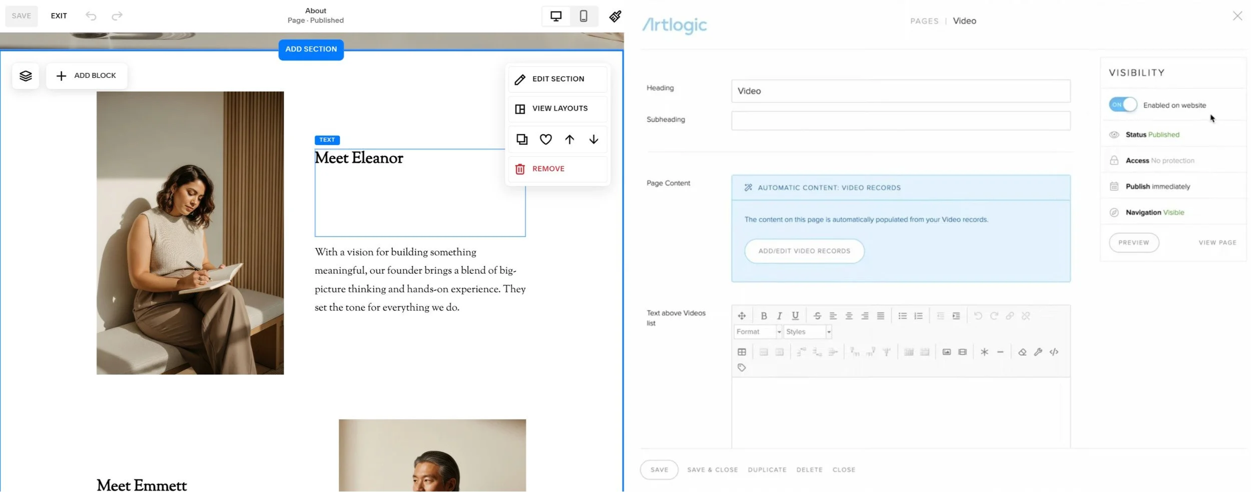Click the tag icon in editor toolbar
This screenshot has width=1251, height=492.
[x=742, y=368]
